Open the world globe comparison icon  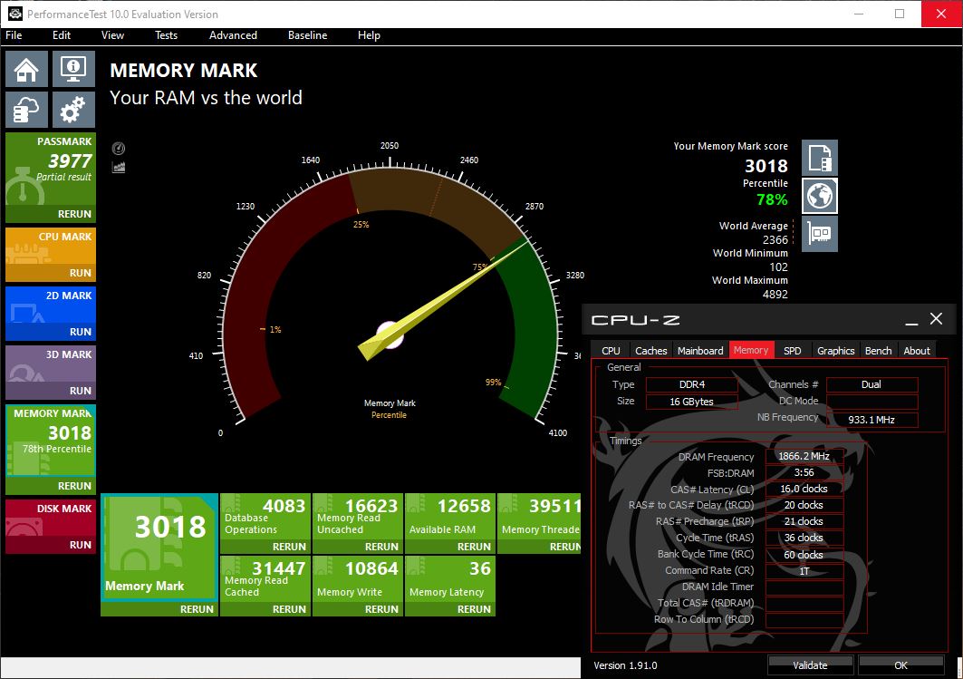click(819, 196)
